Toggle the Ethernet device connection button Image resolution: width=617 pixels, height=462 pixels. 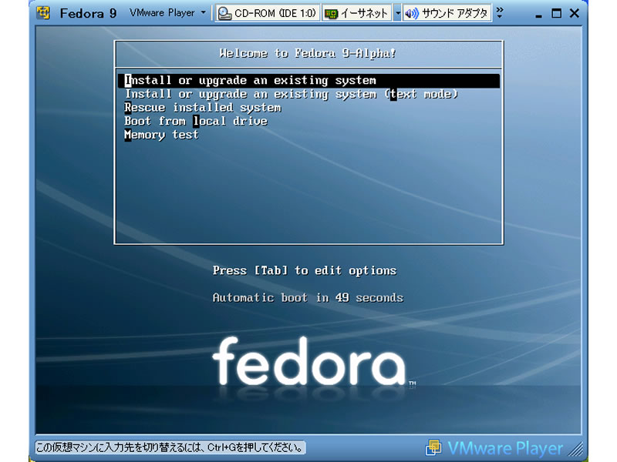[357, 13]
